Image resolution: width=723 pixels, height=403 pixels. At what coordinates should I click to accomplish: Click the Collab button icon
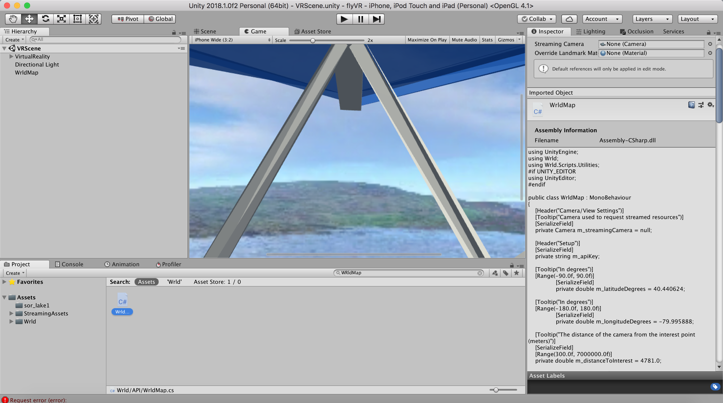click(x=524, y=19)
